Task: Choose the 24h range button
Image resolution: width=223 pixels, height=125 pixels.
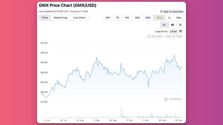Action: tap(108, 18)
